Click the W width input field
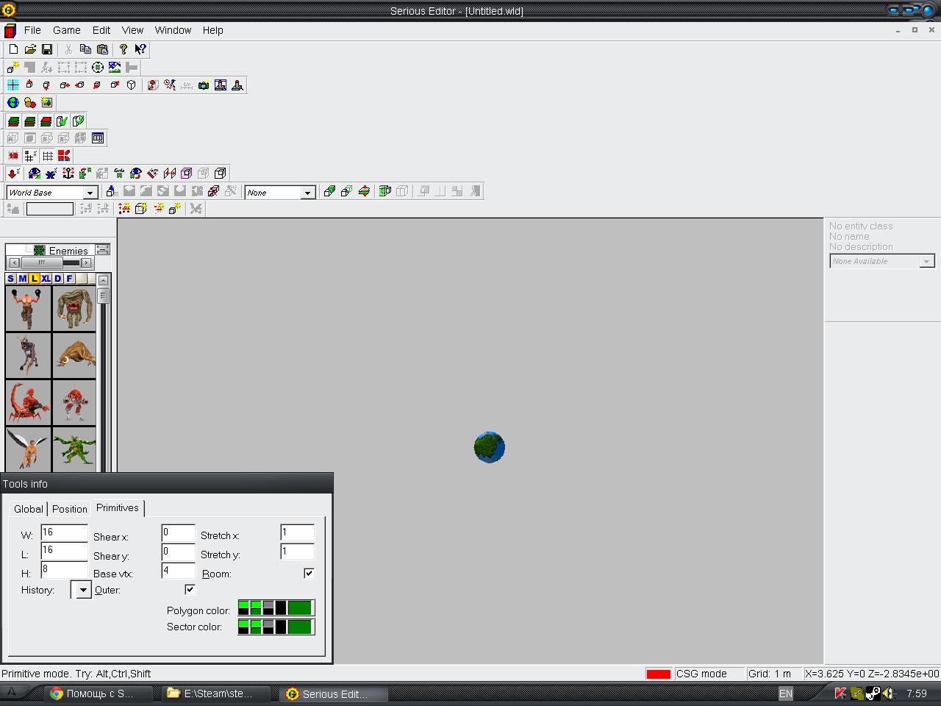Image resolution: width=941 pixels, height=706 pixels. pyautogui.click(x=64, y=532)
